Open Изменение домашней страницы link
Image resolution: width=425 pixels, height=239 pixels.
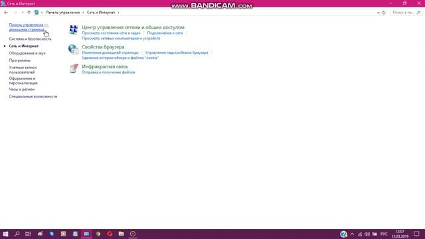pyautogui.click(x=110, y=52)
